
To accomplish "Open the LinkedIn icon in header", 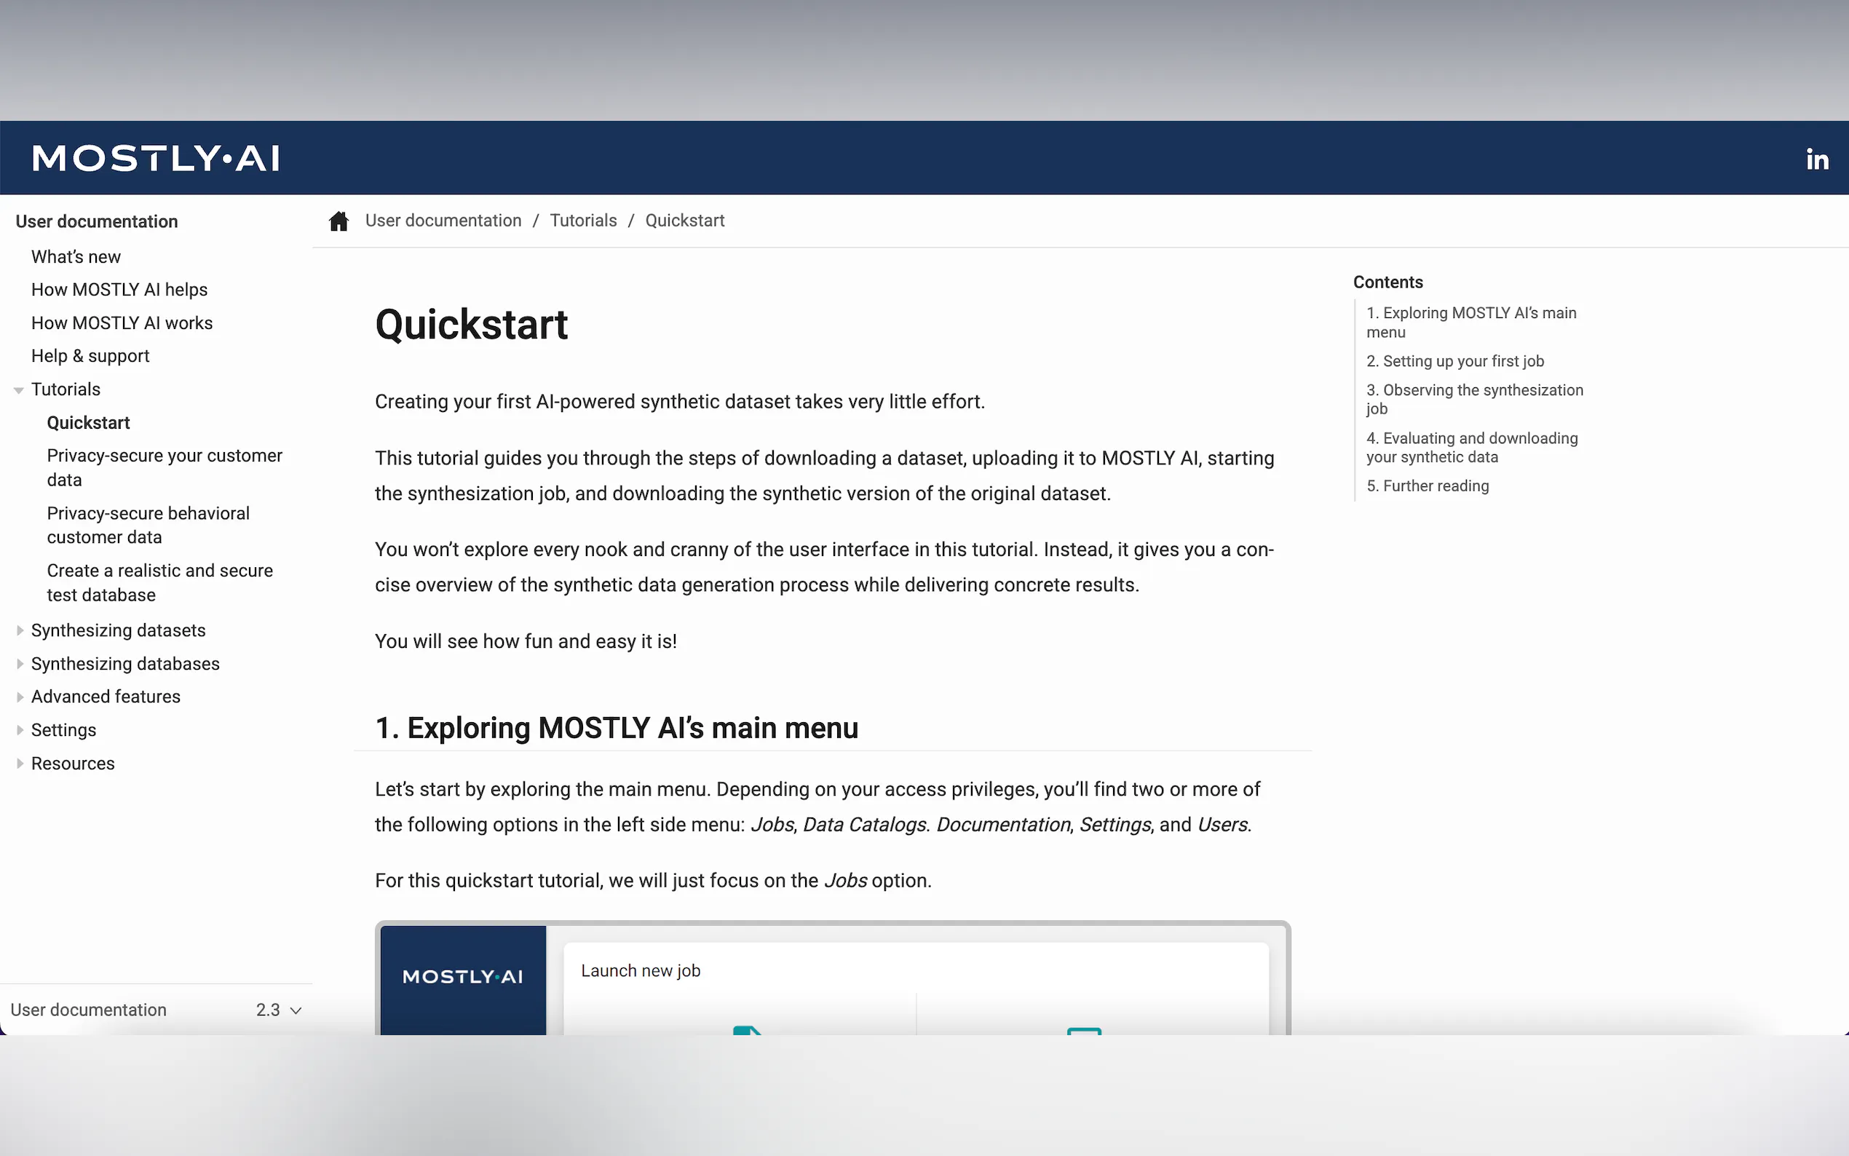I will [x=1817, y=159].
